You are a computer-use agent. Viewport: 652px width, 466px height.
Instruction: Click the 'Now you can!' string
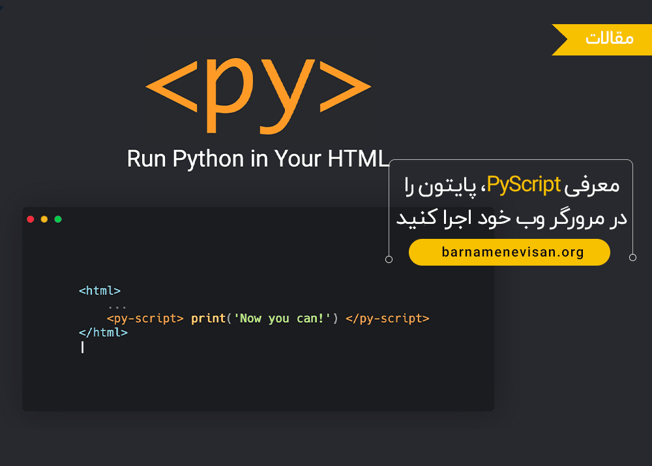pyautogui.click(x=282, y=318)
